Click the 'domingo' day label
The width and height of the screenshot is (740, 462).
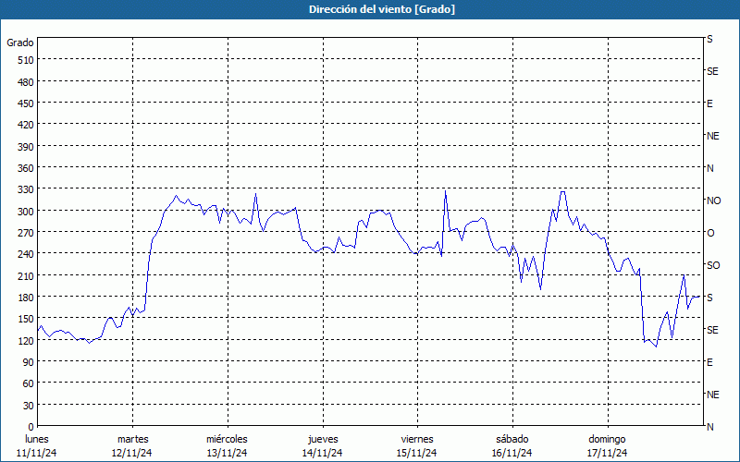(607, 439)
